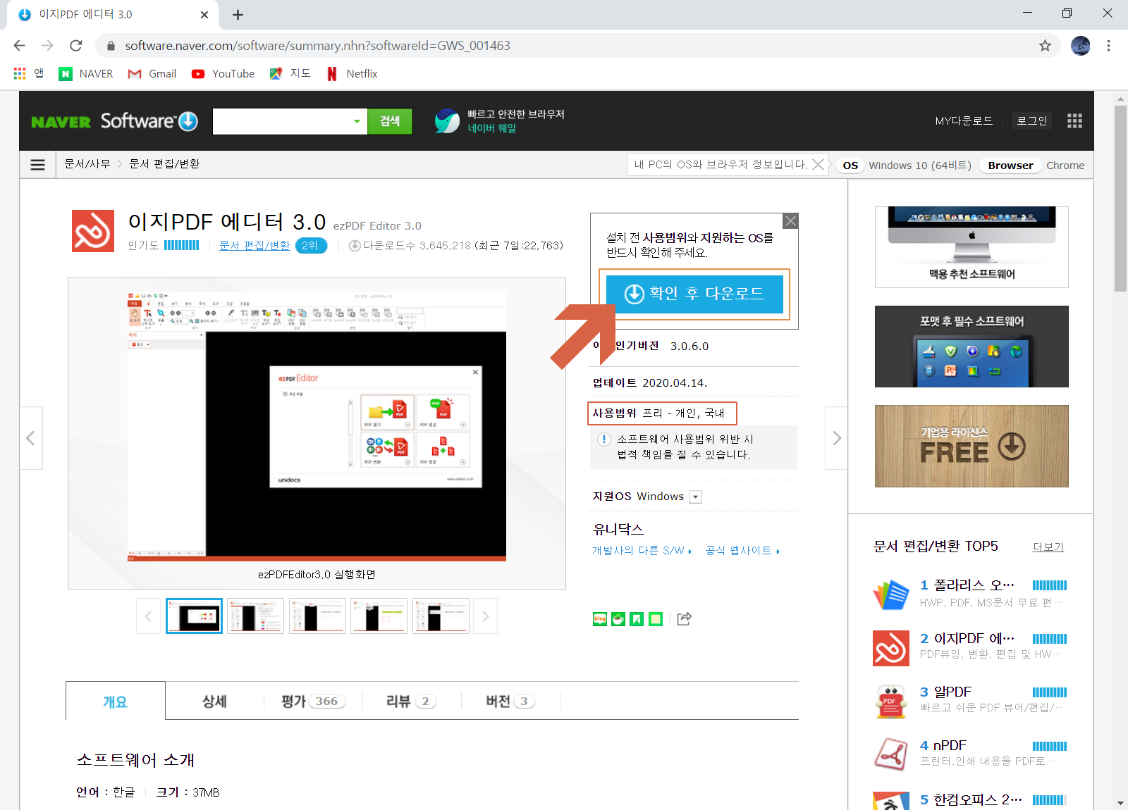
Task: Expand the 지원OS Windows dropdown
Action: (695, 497)
